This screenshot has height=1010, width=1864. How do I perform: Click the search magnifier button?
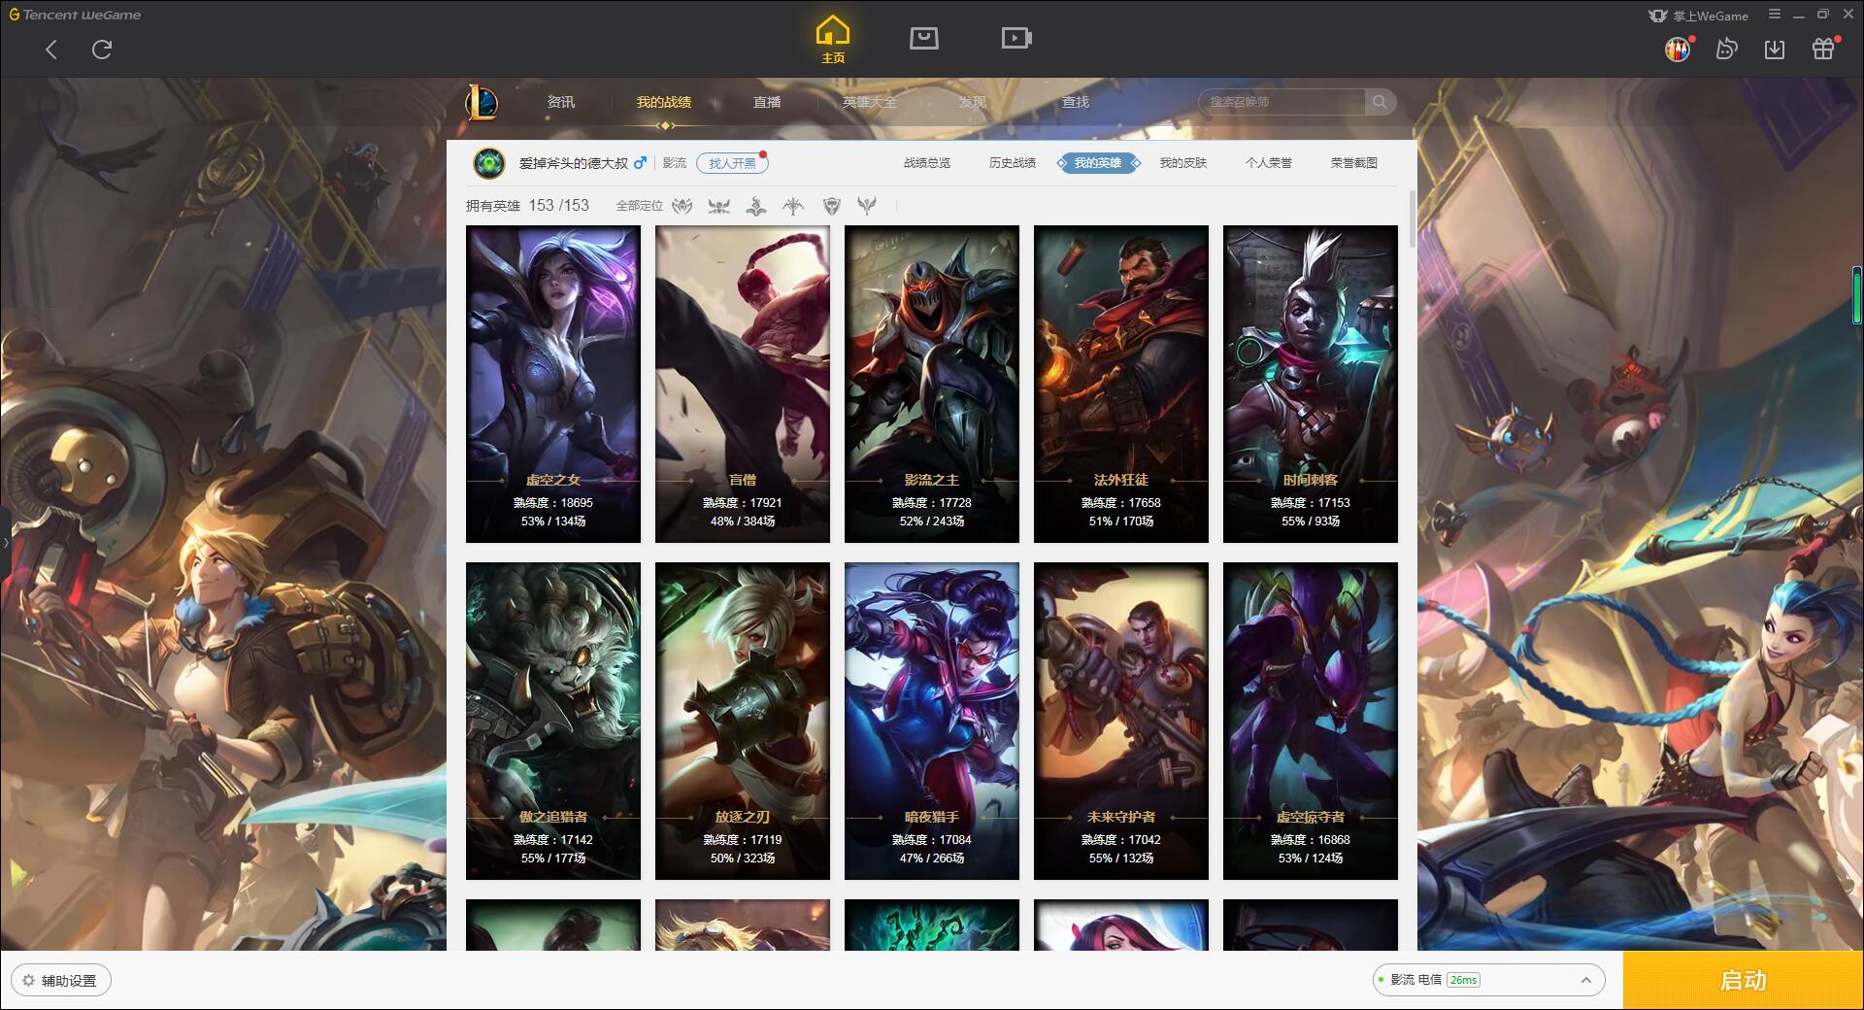tap(1380, 102)
